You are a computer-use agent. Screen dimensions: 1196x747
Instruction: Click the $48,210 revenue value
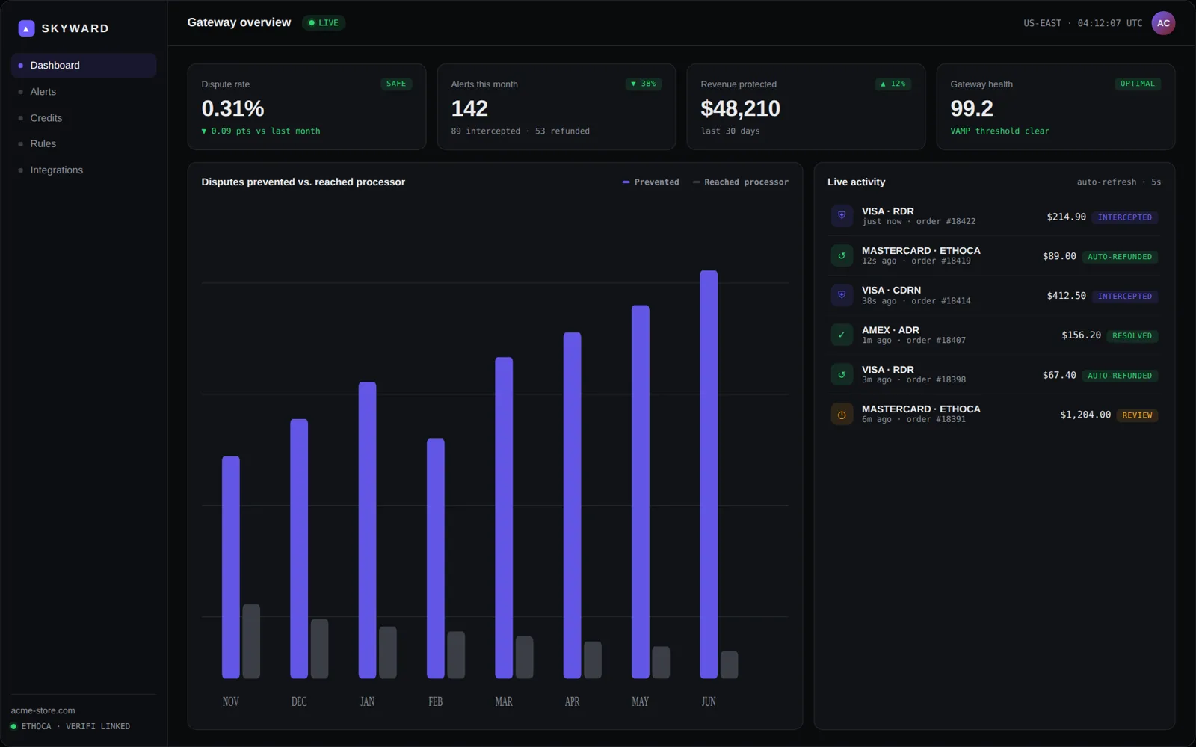pyautogui.click(x=740, y=108)
